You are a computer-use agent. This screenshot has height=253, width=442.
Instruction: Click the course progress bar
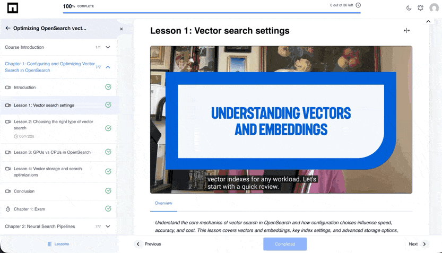click(x=212, y=13)
